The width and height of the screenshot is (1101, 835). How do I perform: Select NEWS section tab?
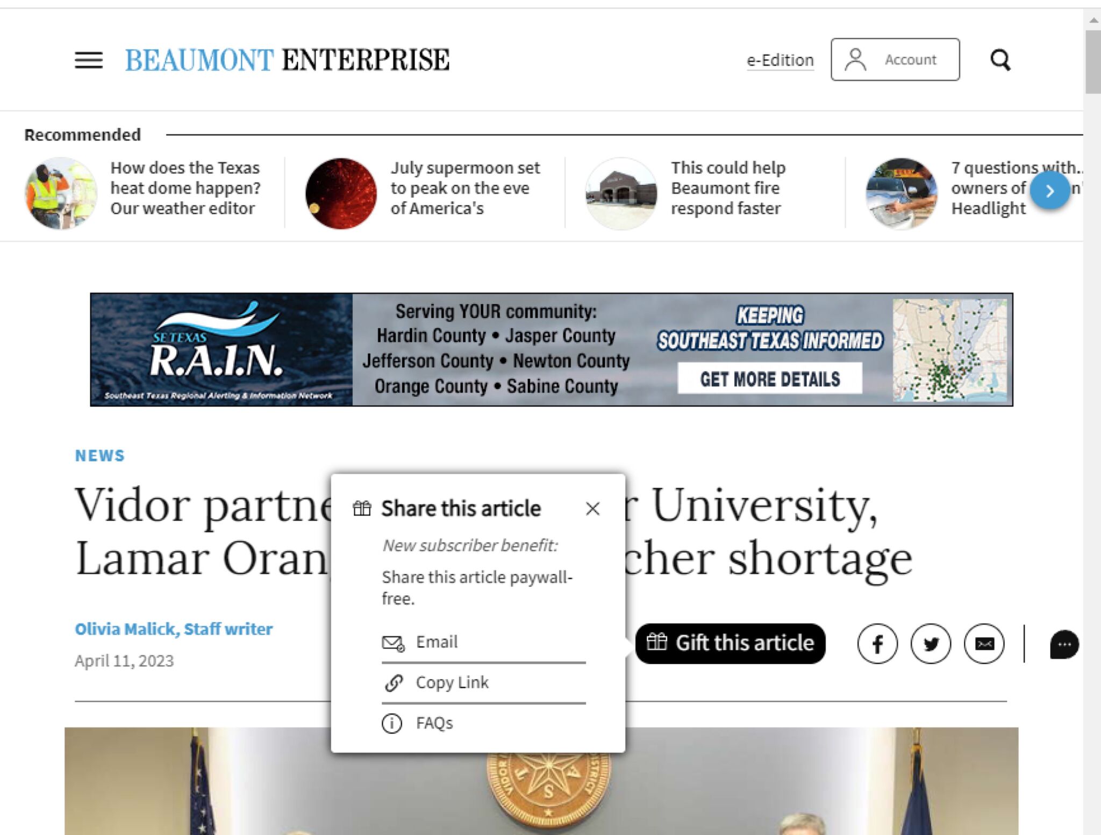pos(99,455)
